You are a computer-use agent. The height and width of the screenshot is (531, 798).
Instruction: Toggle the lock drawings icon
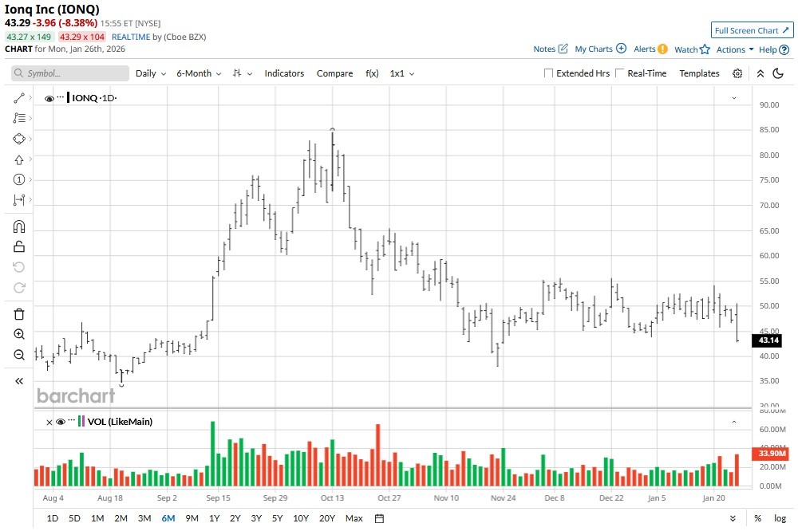tap(19, 246)
